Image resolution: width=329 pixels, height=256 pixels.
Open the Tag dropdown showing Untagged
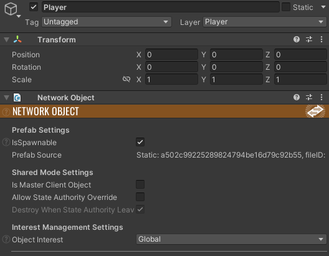107,22
